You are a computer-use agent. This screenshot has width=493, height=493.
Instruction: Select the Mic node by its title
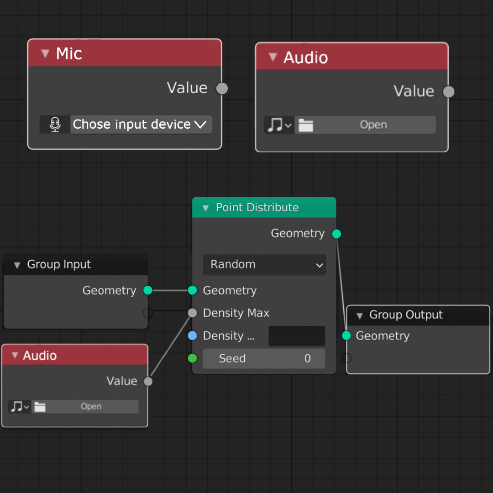(69, 53)
